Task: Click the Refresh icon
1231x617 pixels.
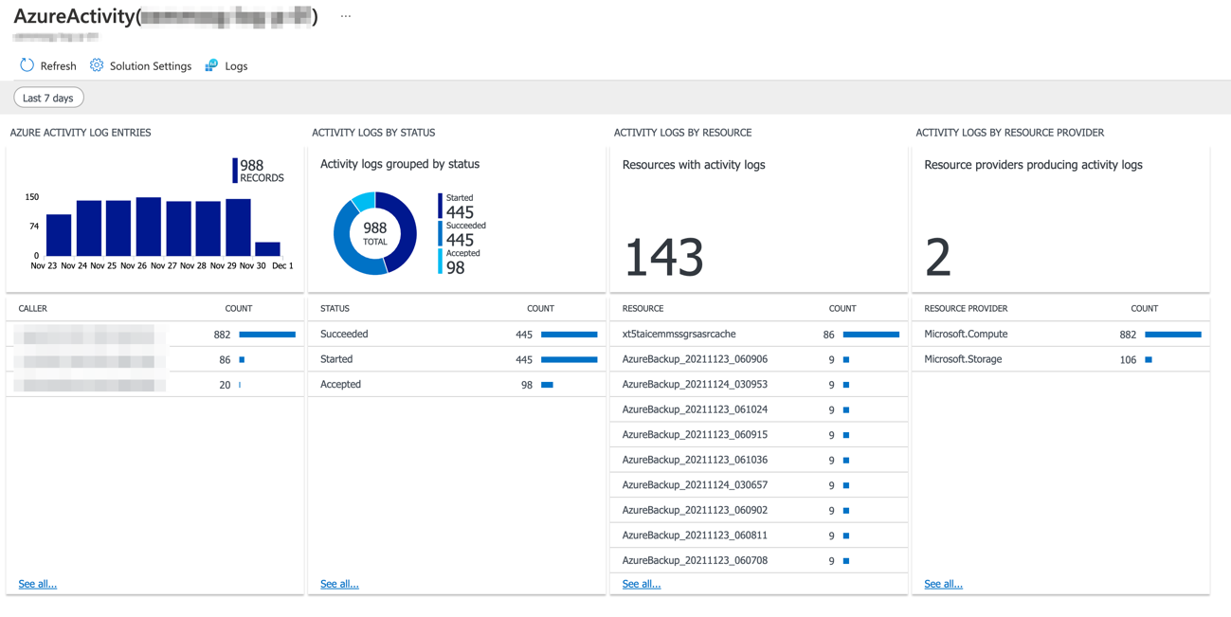Action: [27, 65]
